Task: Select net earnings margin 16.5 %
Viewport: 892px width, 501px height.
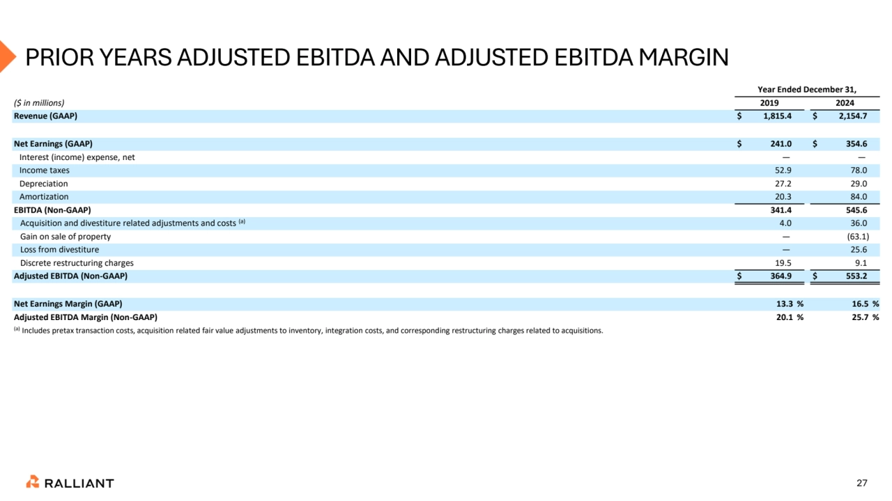Action: point(865,304)
